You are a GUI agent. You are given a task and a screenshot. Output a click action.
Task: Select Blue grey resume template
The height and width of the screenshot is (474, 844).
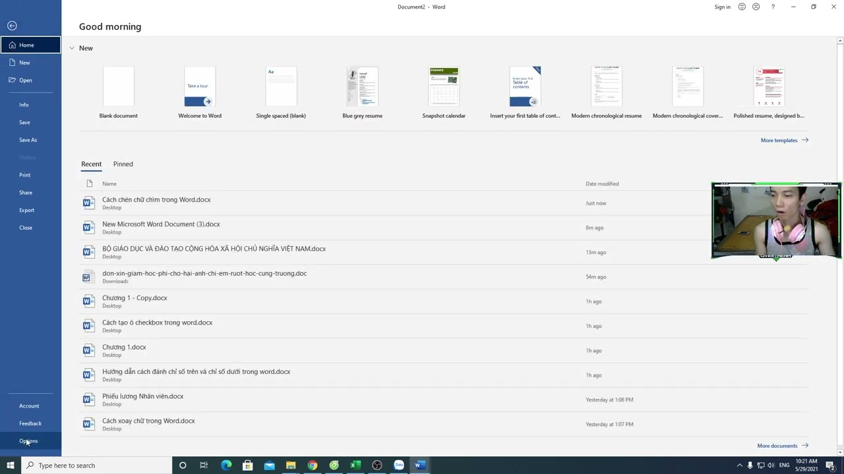click(363, 92)
